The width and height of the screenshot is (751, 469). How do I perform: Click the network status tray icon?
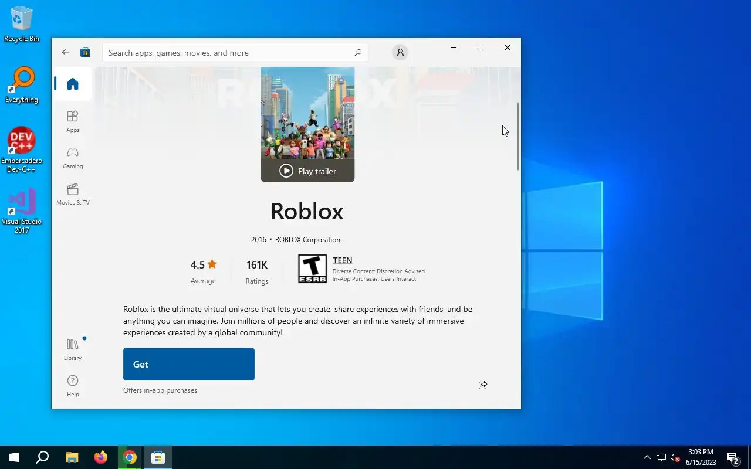661,457
